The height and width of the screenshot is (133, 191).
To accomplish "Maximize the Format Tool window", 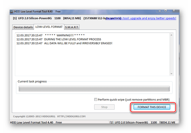I will point(165,11).
